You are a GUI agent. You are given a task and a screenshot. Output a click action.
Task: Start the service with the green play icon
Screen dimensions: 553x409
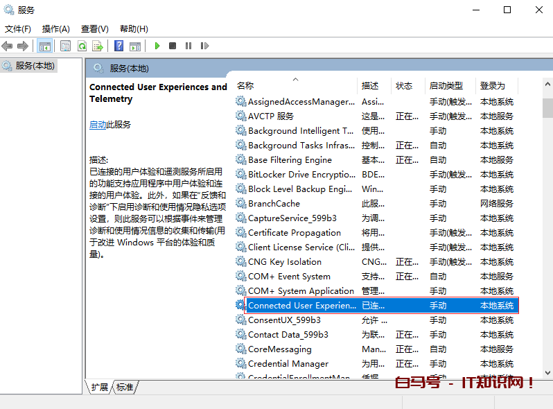click(157, 46)
